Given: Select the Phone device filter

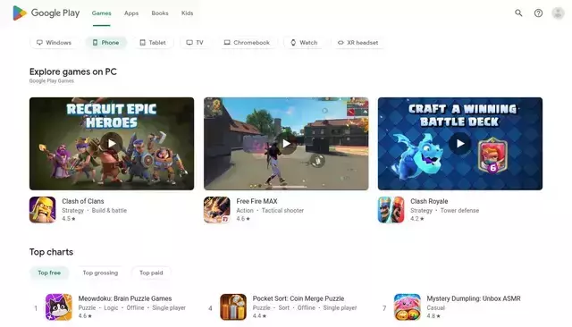Looking at the screenshot, I should (105, 43).
